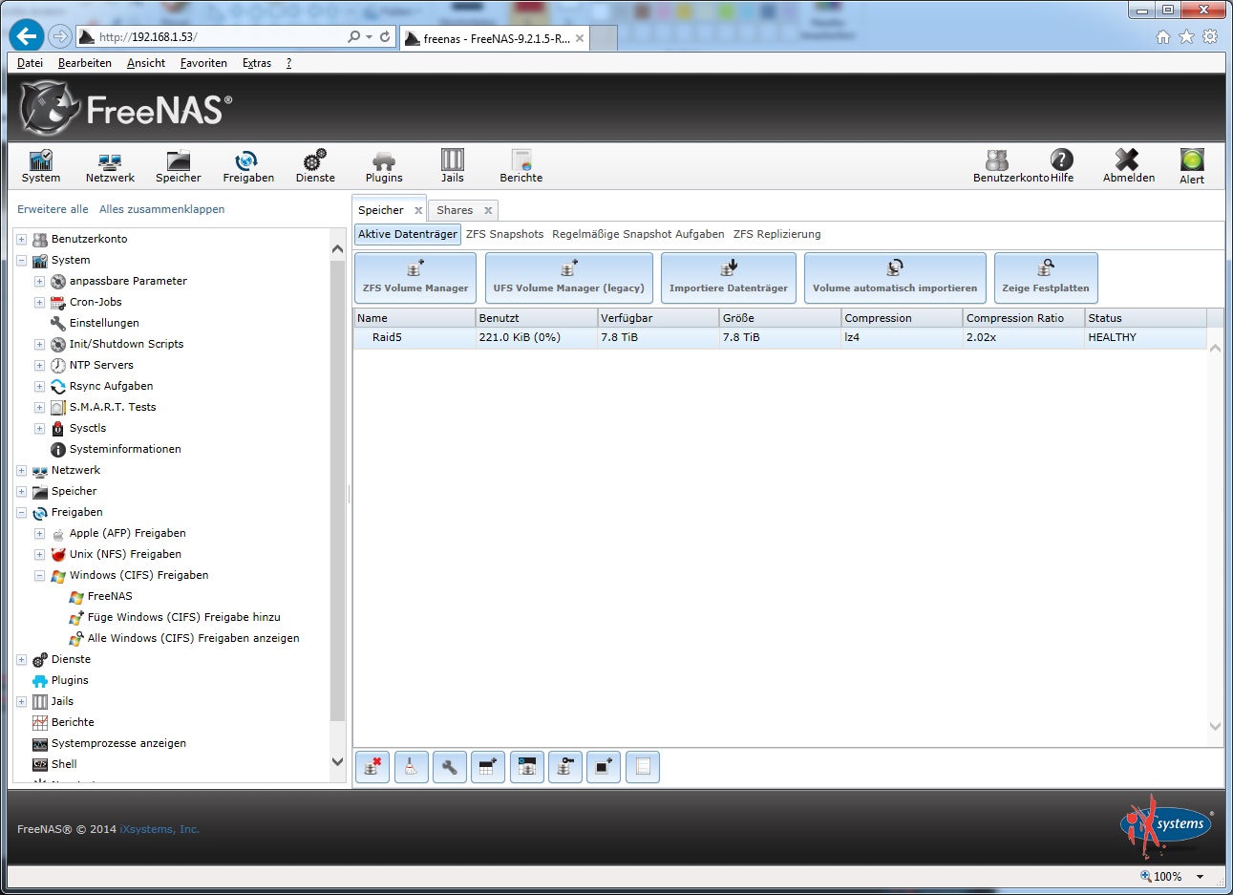
Task: Close the Speicher tab
Action: click(x=417, y=210)
